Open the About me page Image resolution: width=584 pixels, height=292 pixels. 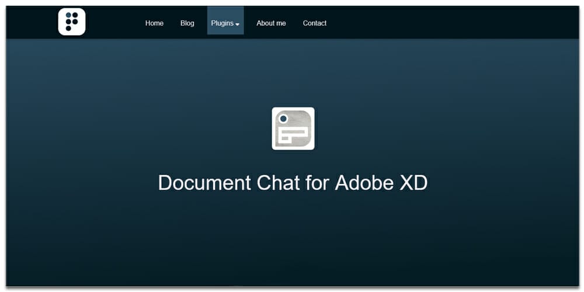[x=271, y=23]
